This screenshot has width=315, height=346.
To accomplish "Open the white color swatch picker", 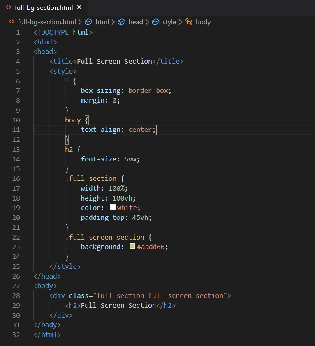I will point(113,207).
